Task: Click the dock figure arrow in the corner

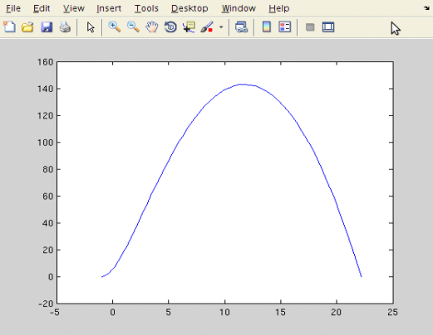Action: (x=427, y=8)
